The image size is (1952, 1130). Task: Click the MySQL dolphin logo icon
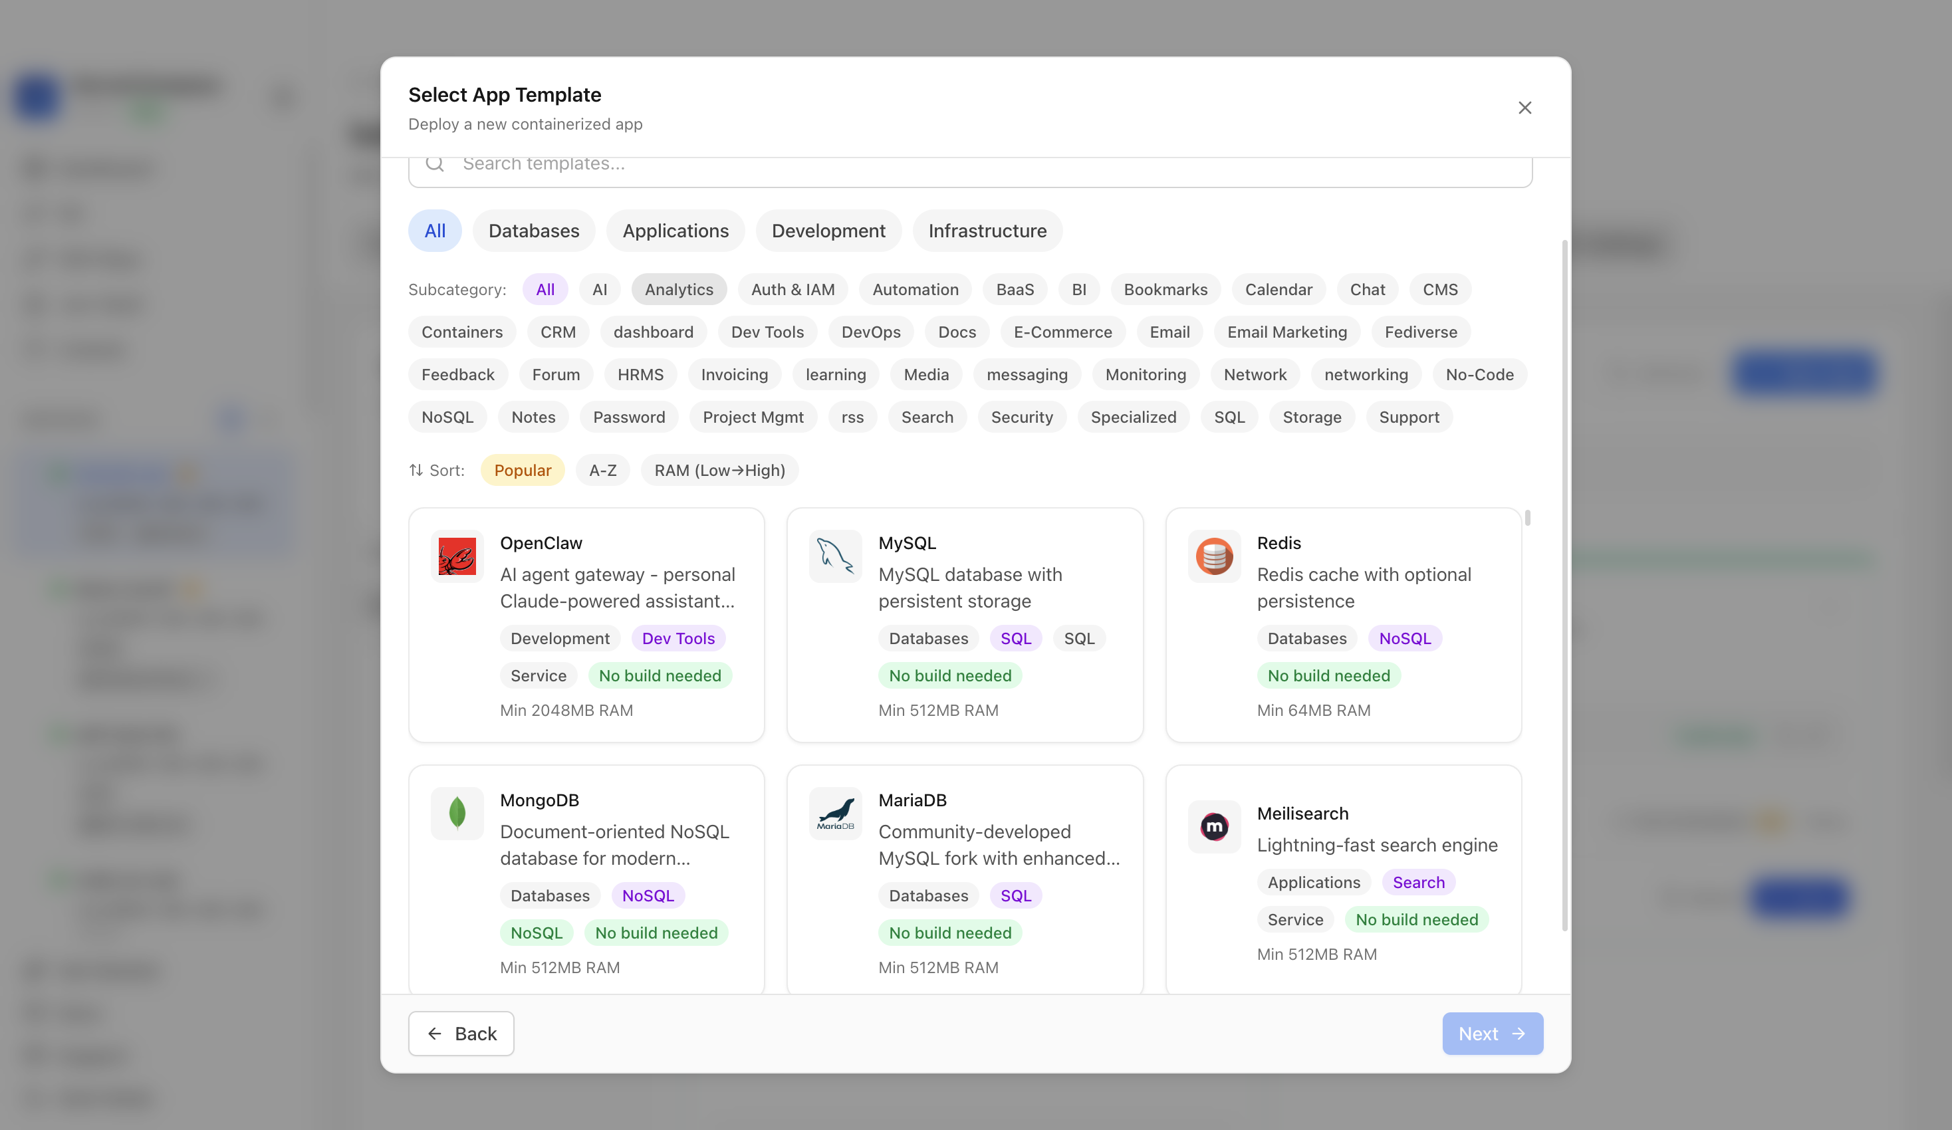pyautogui.click(x=835, y=556)
